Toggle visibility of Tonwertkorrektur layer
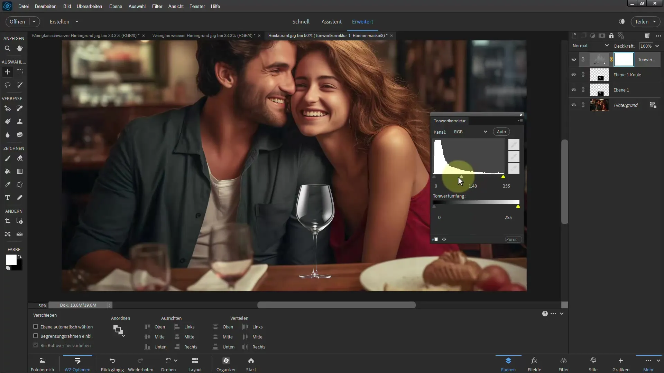 click(x=574, y=59)
